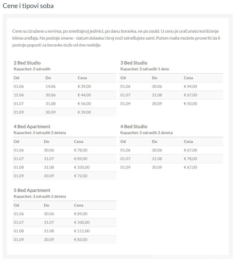Click the 15.06 start date cell
Image resolution: width=235 pixels, height=262 pixels.
(x=19, y=95)
